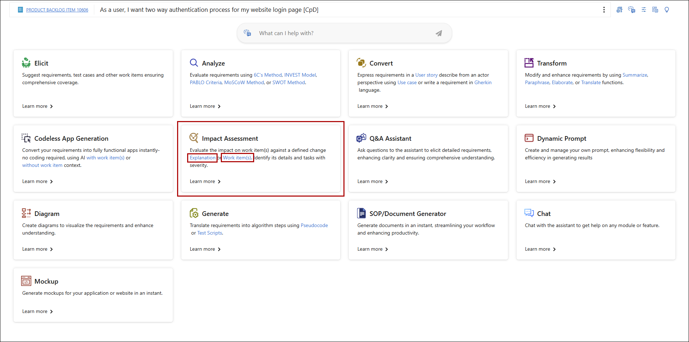The height and width of the screenshot is (342, 689).
Task: Expand Learn more under Chat
Action: coord(540,249)
